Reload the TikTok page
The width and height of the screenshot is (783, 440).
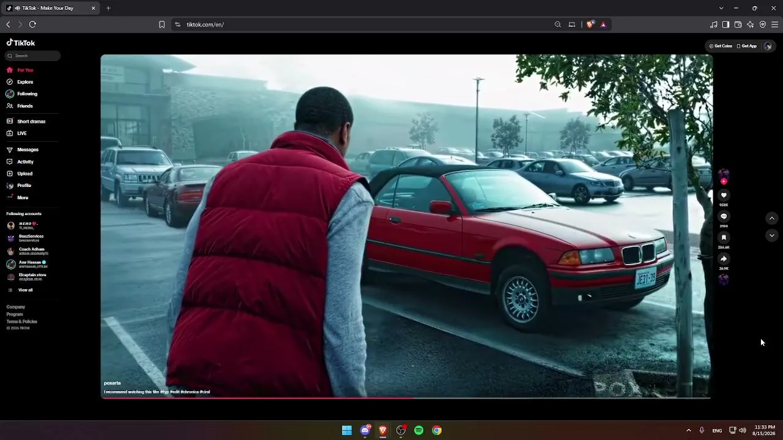[32, 24]
